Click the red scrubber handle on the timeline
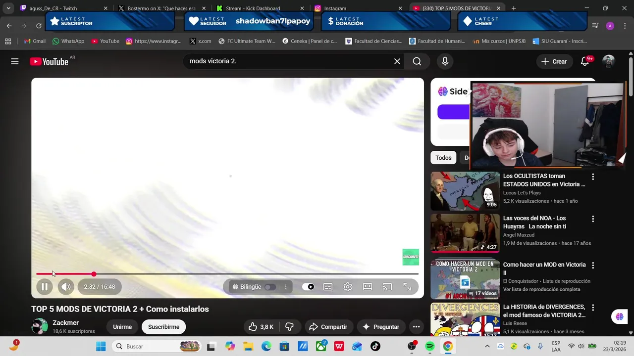Viewport: 634px width, 356px height. point(94,274)
